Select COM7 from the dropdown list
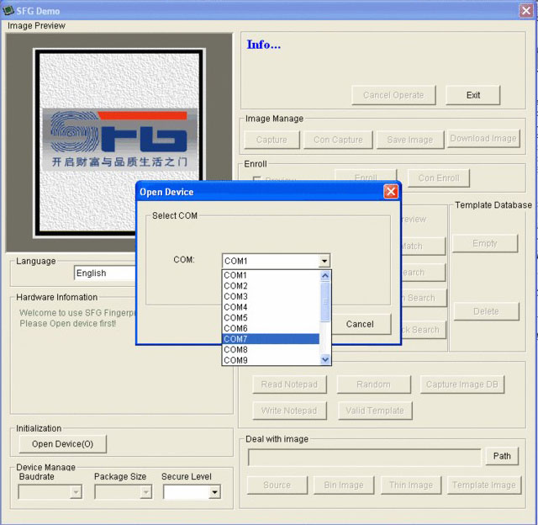The width and height of the screenshot is (538, 525). (x=271, y=339)
